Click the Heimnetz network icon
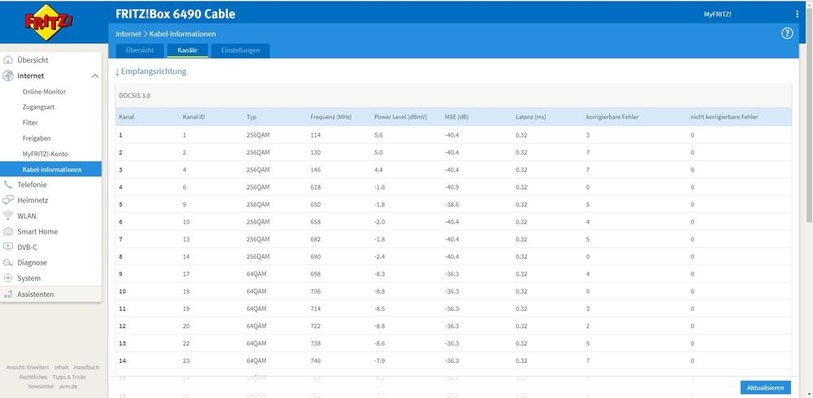The width and height of the screenshot is (813, 398). coord(8,200)
